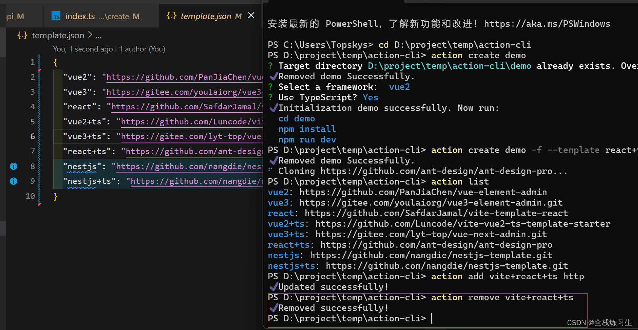Open the breadcrumb ellipsis symbol path
Viewport: 638px width, 330px height.
pyautogui.click(x=98, y=36)
